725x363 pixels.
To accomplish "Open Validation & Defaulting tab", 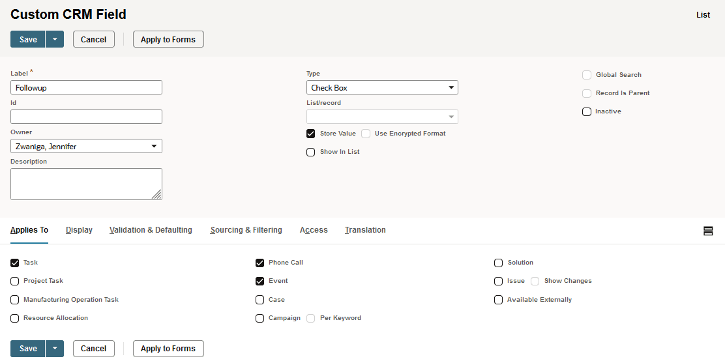I will tap(151, 230).
